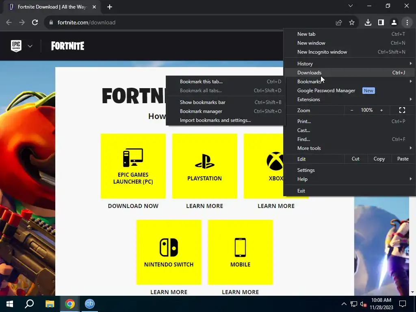The width and height of the screenshot is (416, 312).
Task: Bookmark the page with the star icon
Action: pos(352,23)
